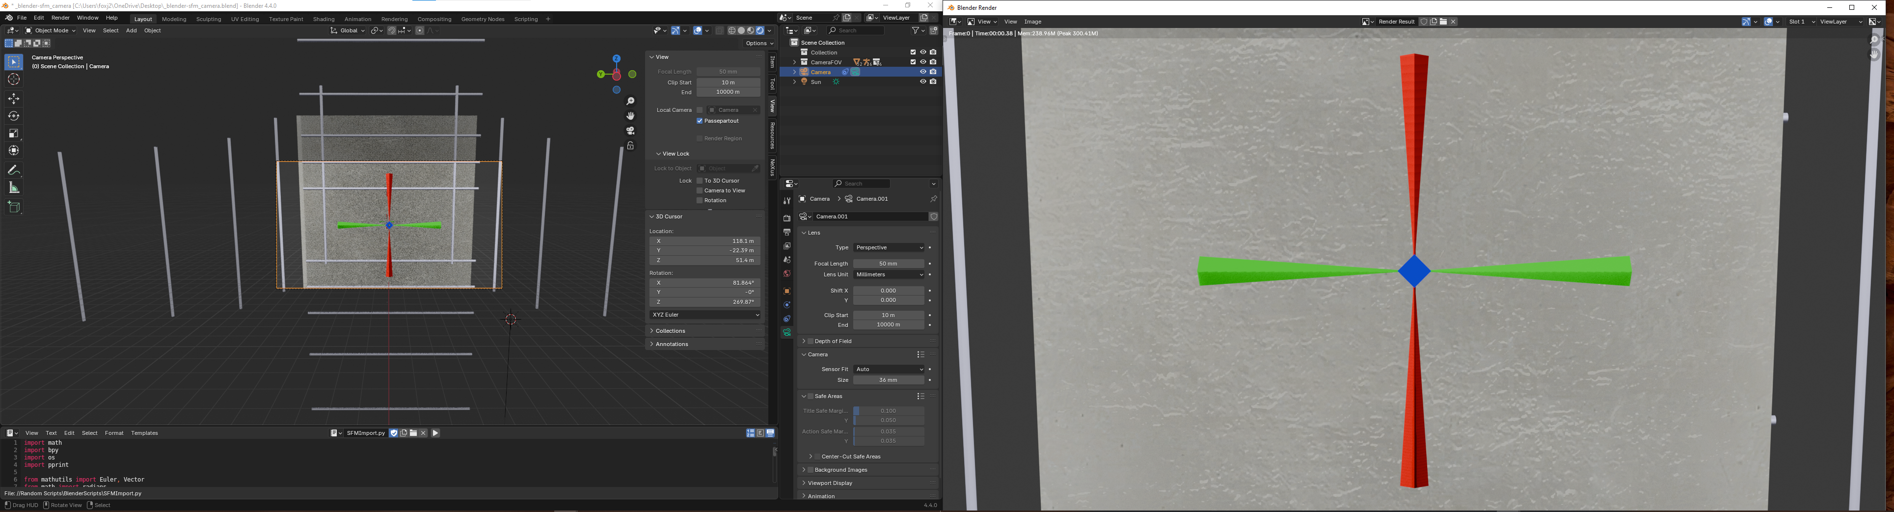Image resolution: width=1894 pixels, height=512 pixels.
Task: Run the SFMImport.py script
Action: click(435, 433)
